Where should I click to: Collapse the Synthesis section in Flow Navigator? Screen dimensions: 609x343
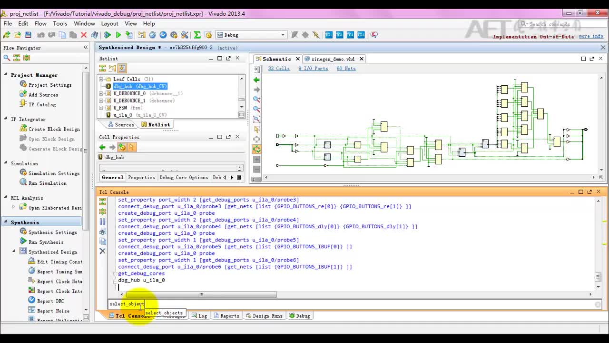[6, 222]
